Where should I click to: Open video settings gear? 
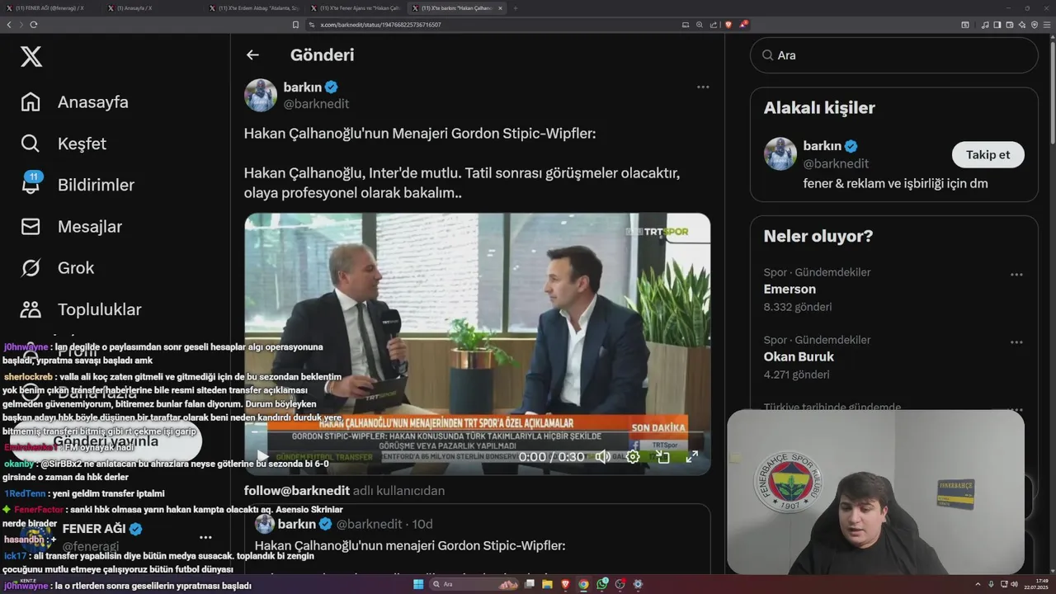[x=633, y=456]
